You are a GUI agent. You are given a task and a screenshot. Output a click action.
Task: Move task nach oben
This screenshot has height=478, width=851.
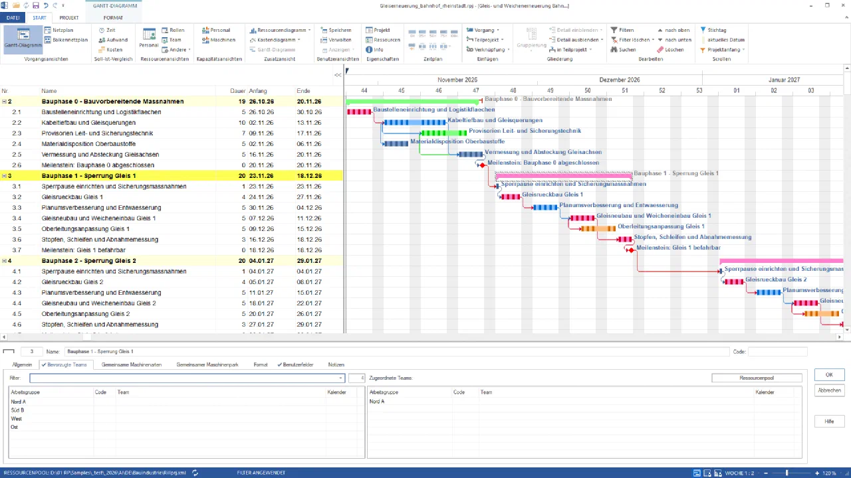(x=673, y=30)
